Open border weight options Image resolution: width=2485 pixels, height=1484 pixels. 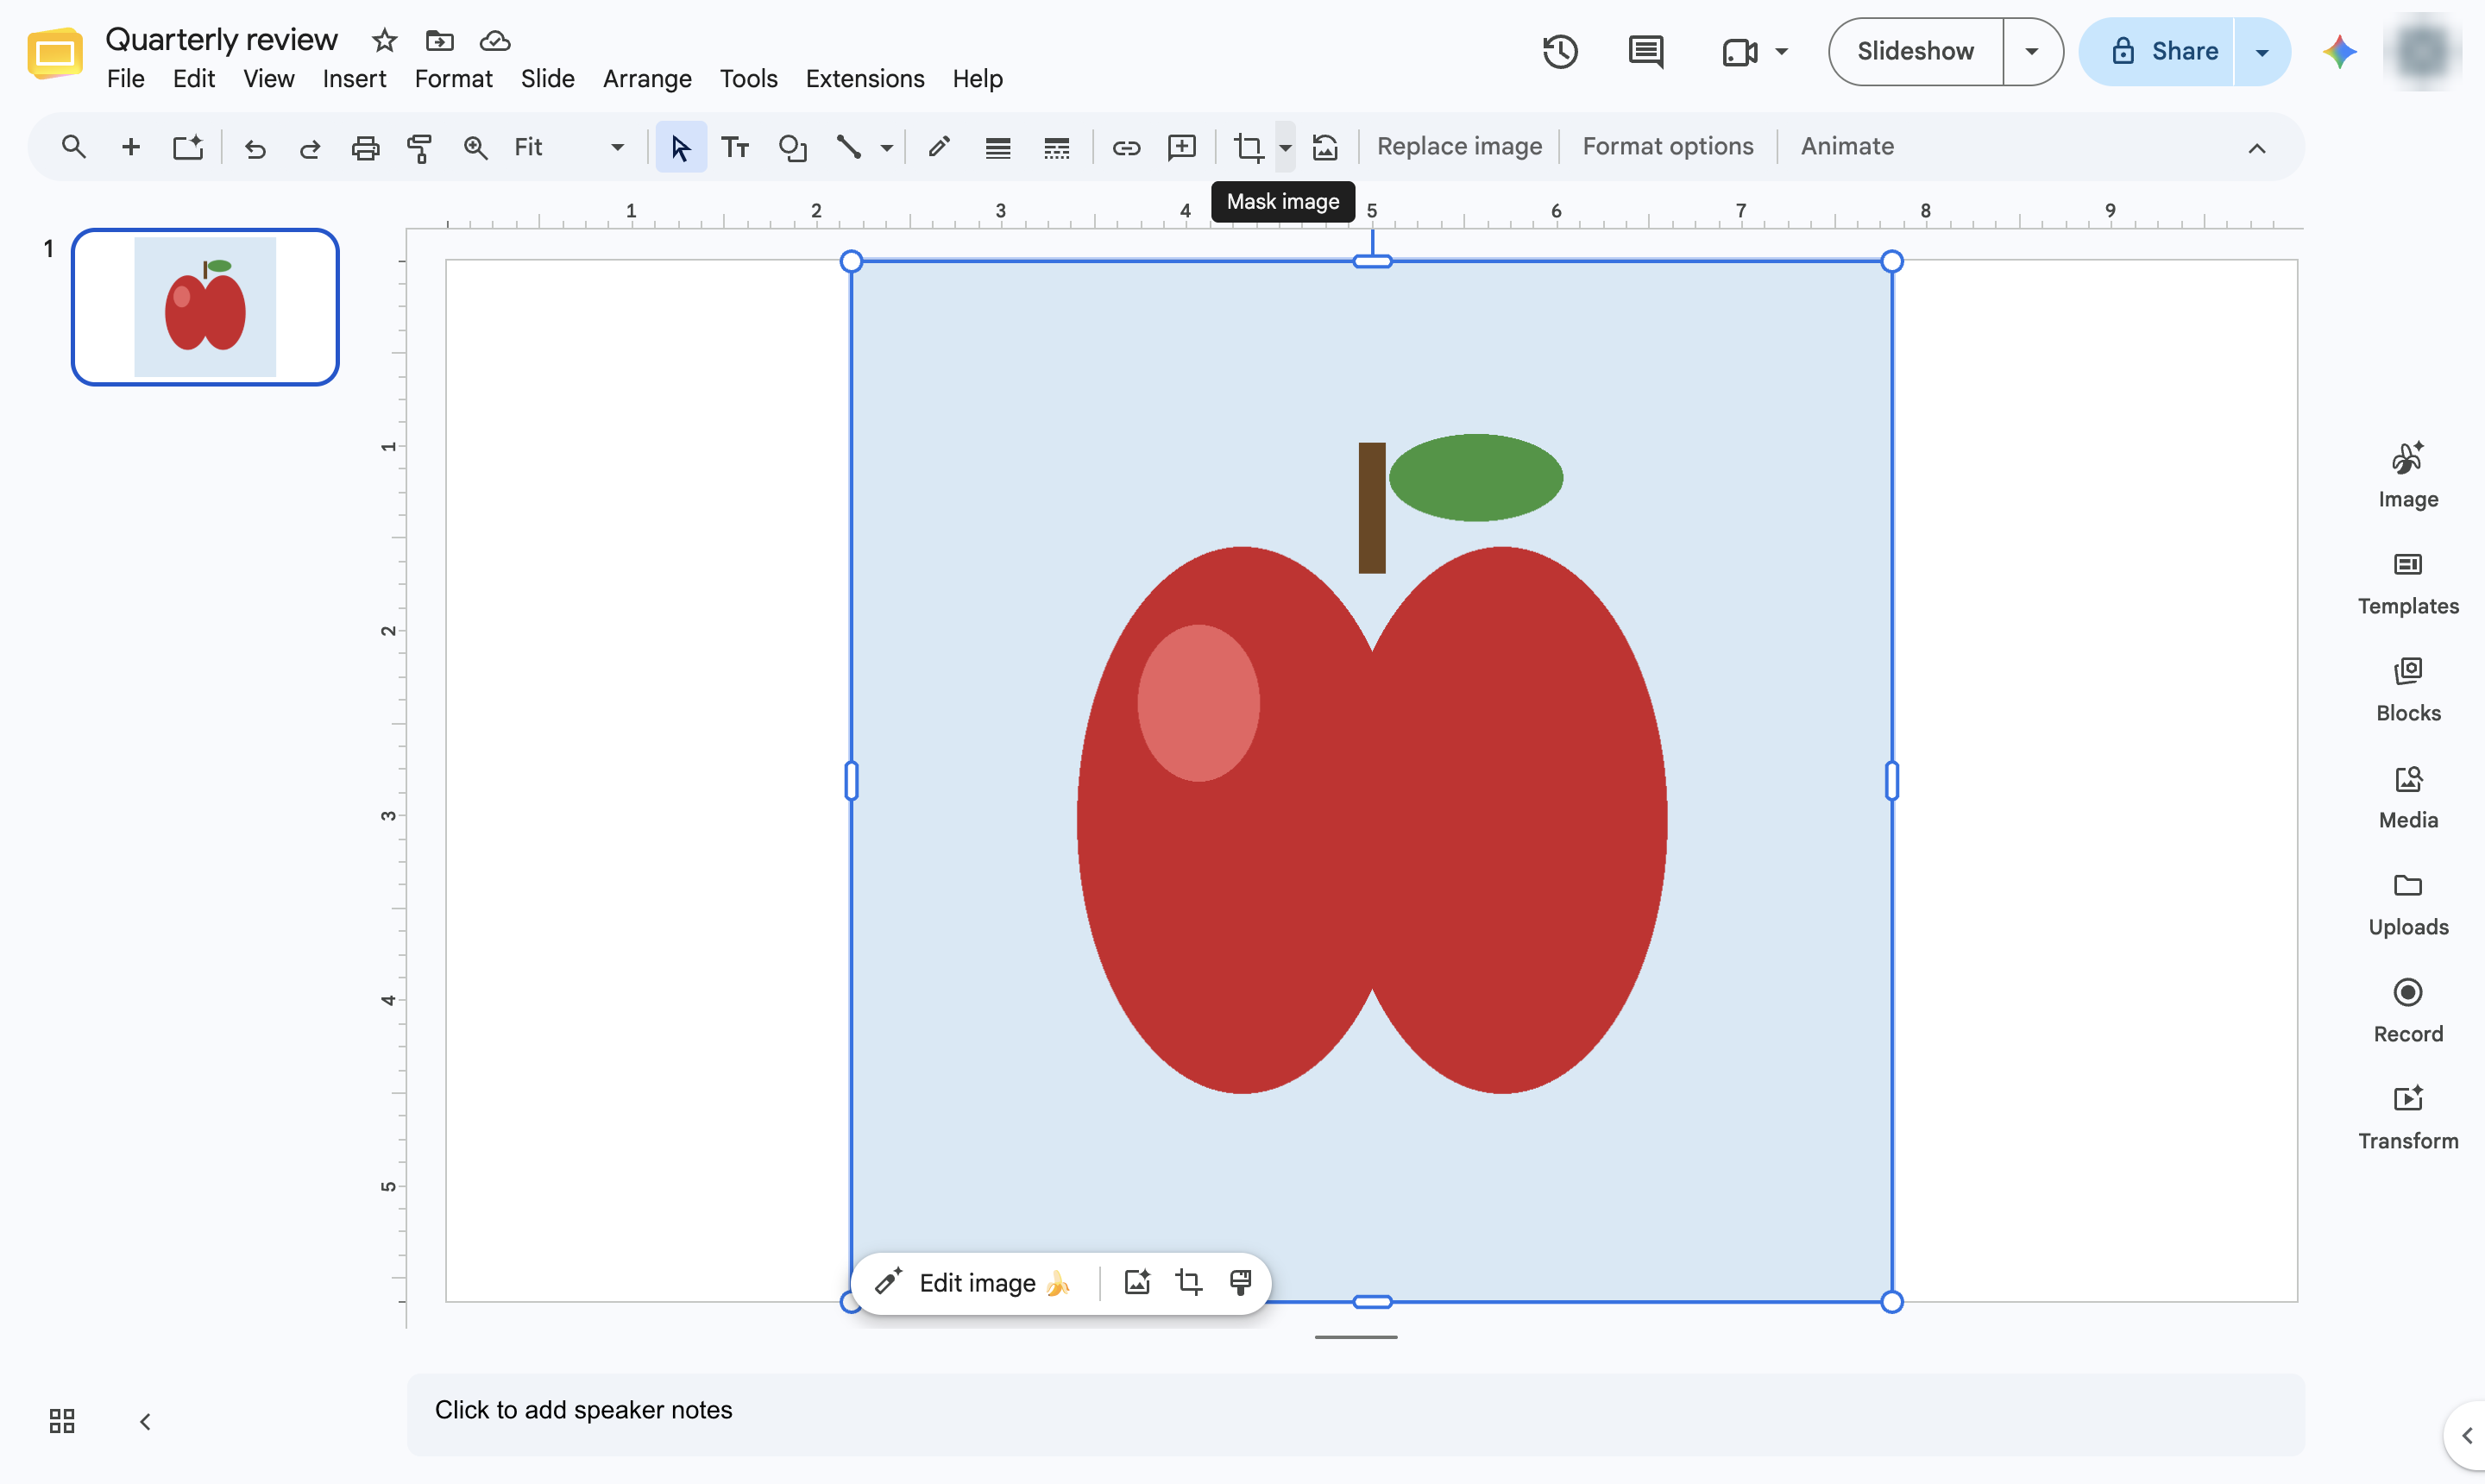tap(997, 148)
